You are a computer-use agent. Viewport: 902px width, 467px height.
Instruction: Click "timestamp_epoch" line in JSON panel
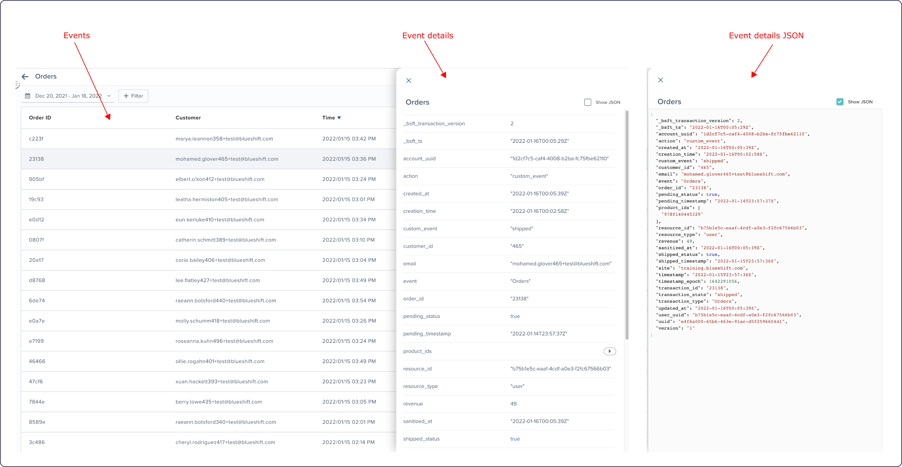coord(698,282)
